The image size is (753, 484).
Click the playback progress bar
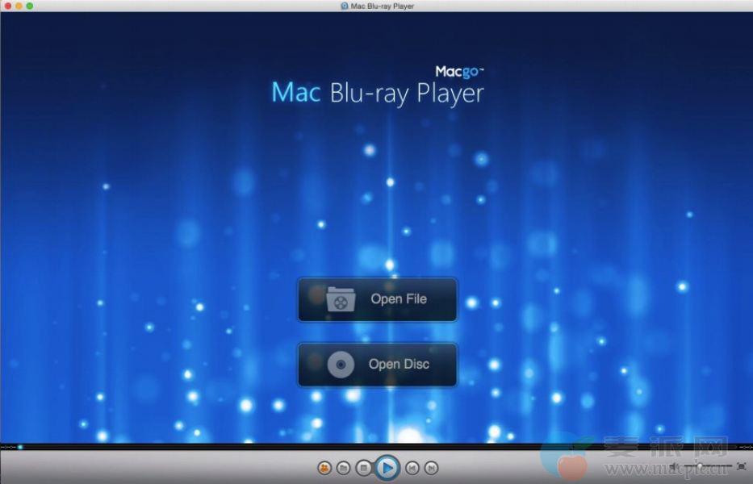(376, 447)
